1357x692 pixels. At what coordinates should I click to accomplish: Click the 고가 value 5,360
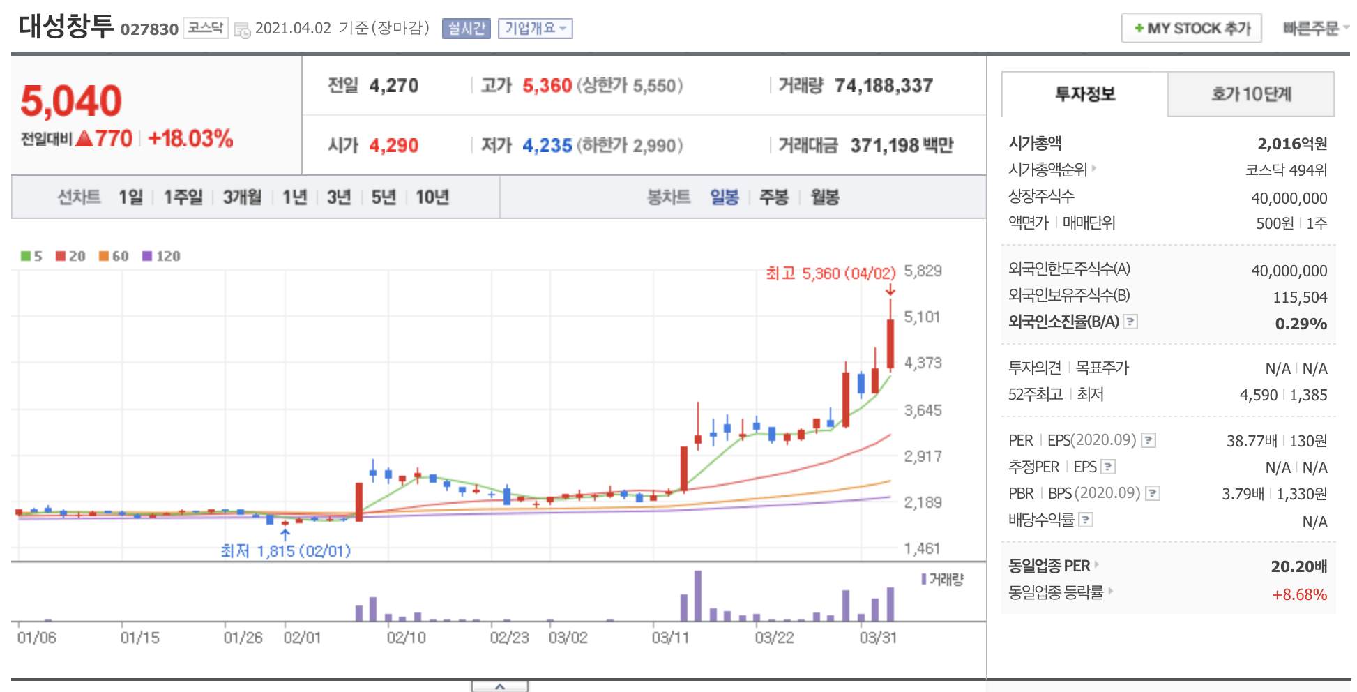547,86
